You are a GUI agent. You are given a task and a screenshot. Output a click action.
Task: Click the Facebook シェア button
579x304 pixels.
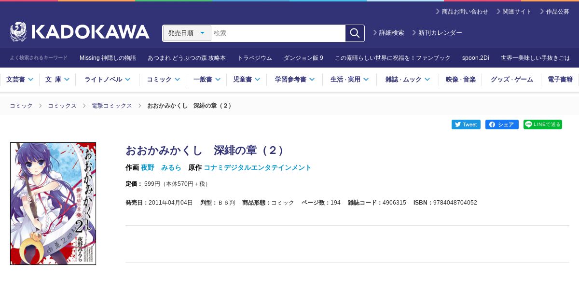click(502, 124)
